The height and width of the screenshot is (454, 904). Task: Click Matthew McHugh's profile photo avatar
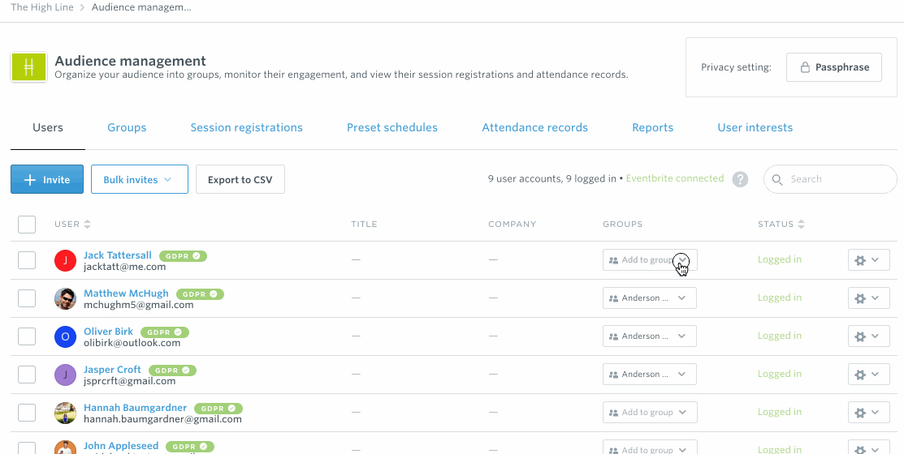[65, 298]
